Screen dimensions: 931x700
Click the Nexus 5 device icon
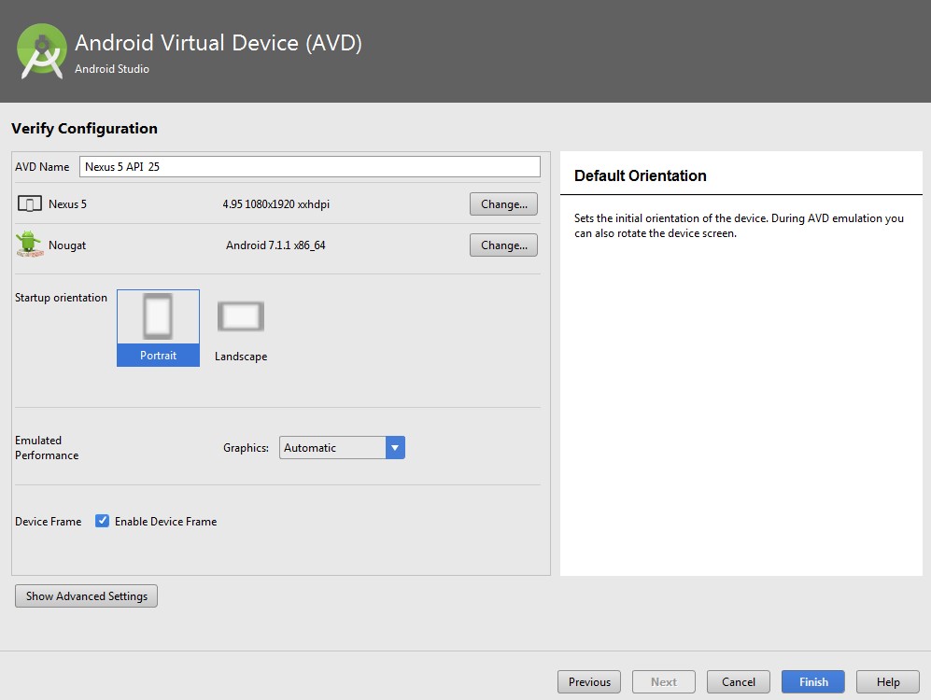30,204
